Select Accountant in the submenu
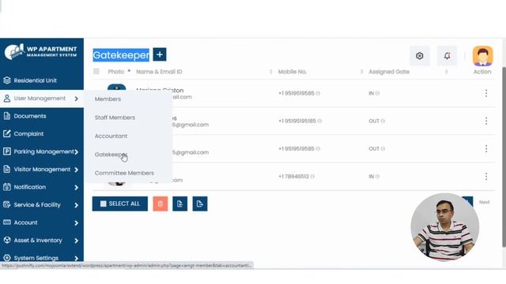Image resolution: width=506 pixels, height=284 pixels. coord(111,136)
